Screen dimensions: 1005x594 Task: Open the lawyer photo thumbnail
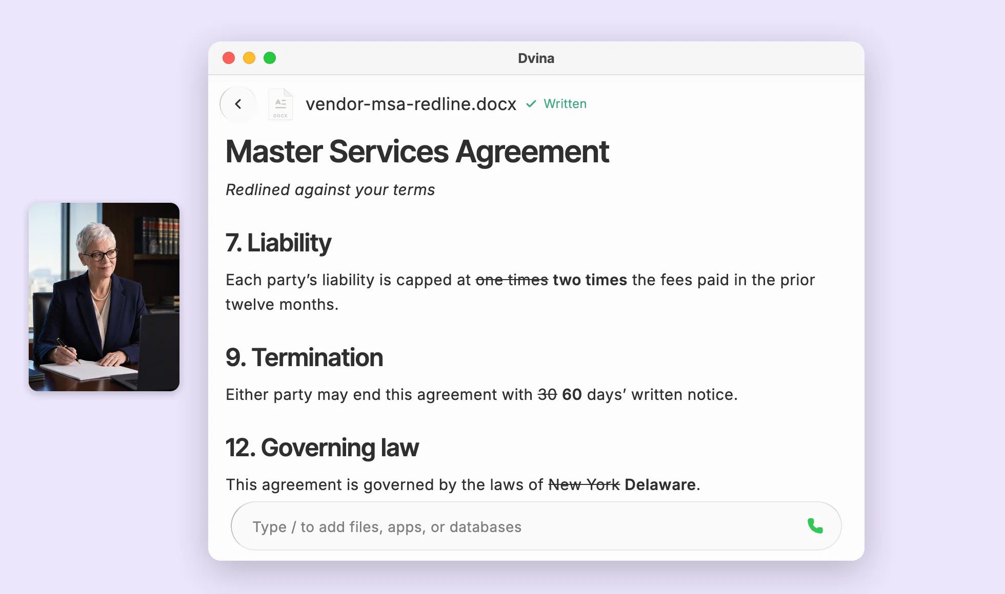104,297
